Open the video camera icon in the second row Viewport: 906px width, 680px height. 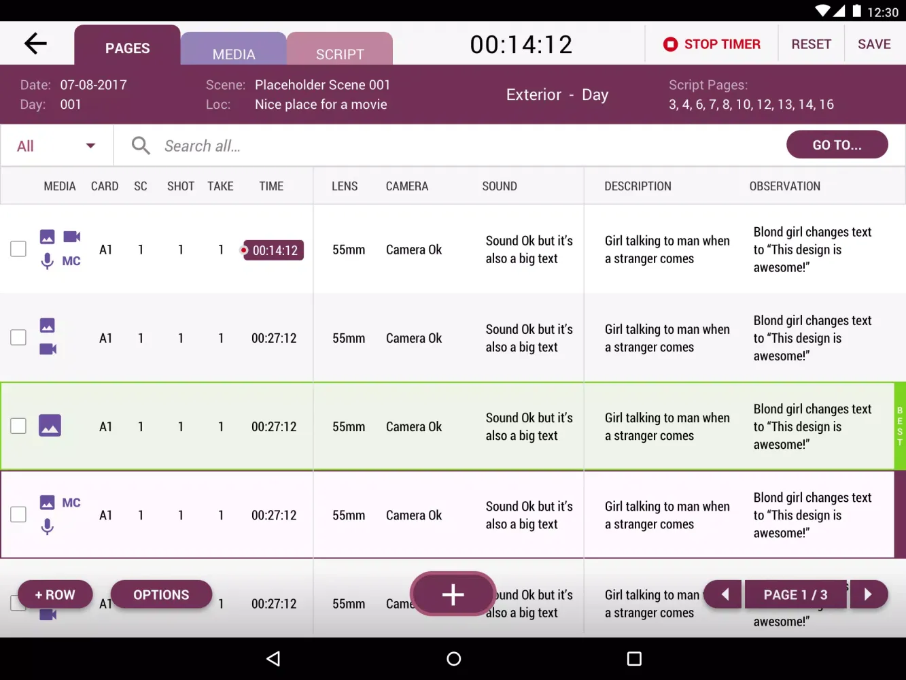pyautogui.click(x=48, y=349)
